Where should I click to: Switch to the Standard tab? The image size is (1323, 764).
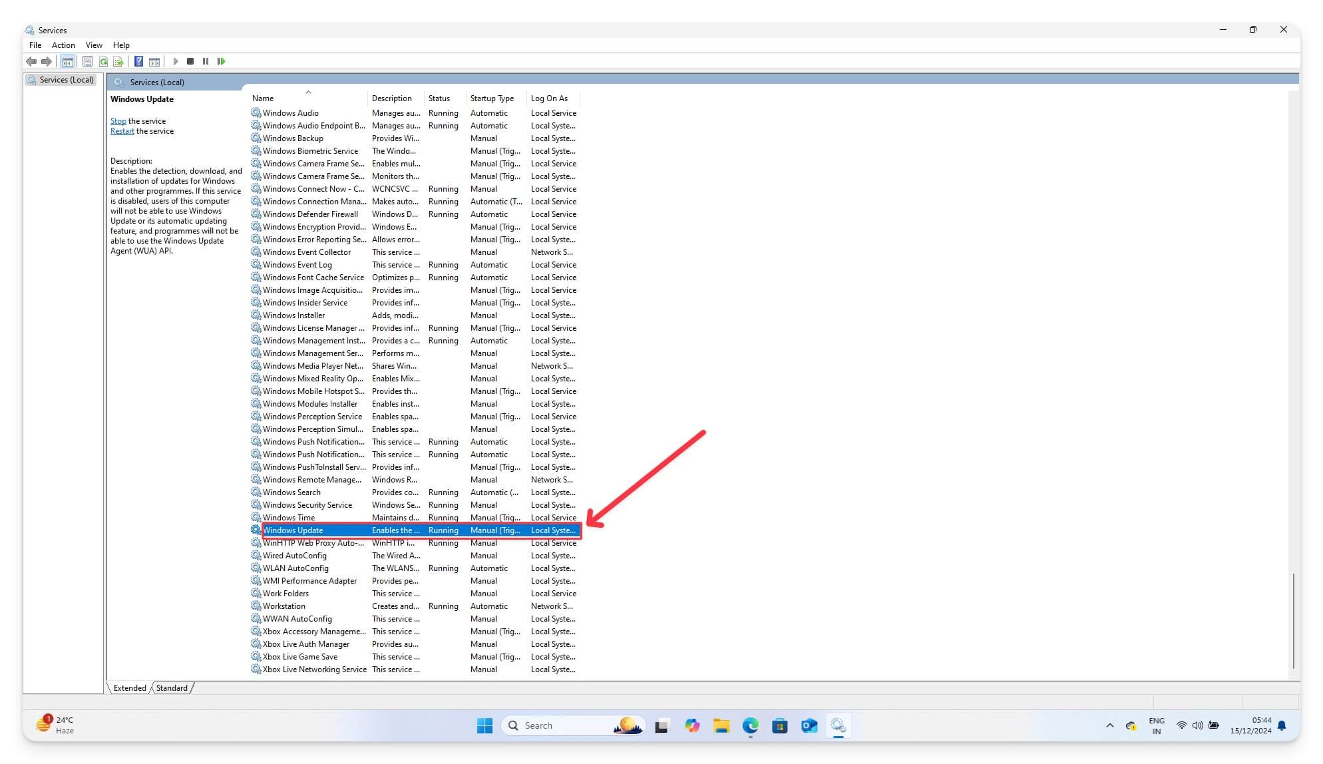tap(171, 687)
